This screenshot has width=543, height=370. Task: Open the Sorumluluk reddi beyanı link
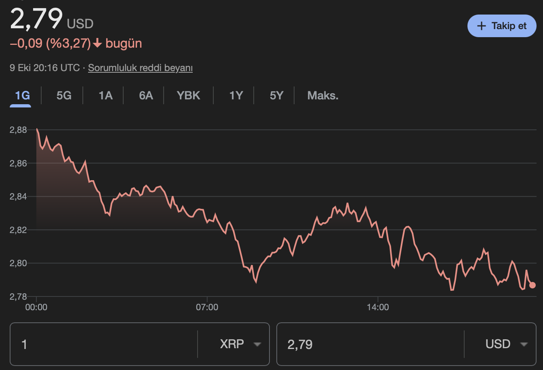[x=140, y=68]
